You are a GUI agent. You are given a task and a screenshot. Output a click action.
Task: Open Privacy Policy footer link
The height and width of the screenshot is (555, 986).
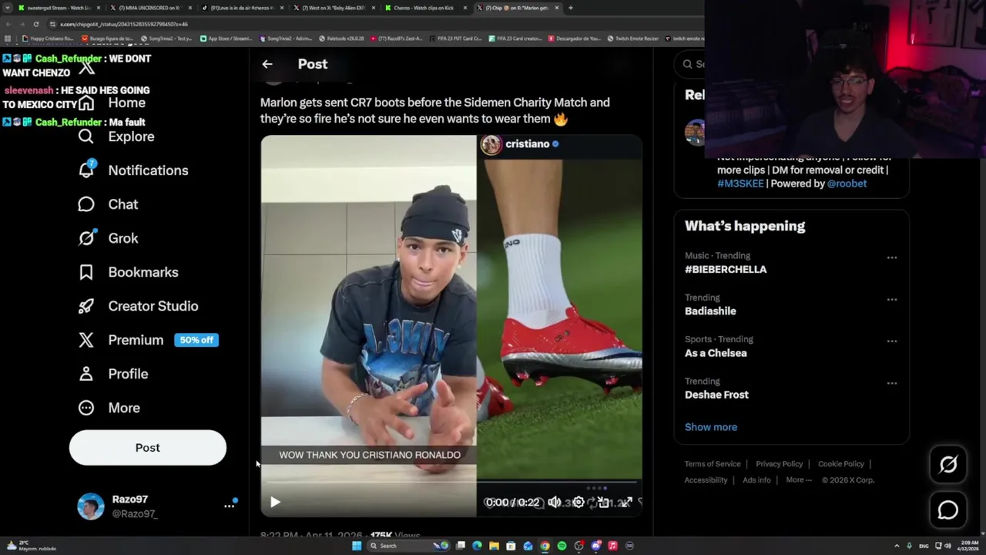779,464
